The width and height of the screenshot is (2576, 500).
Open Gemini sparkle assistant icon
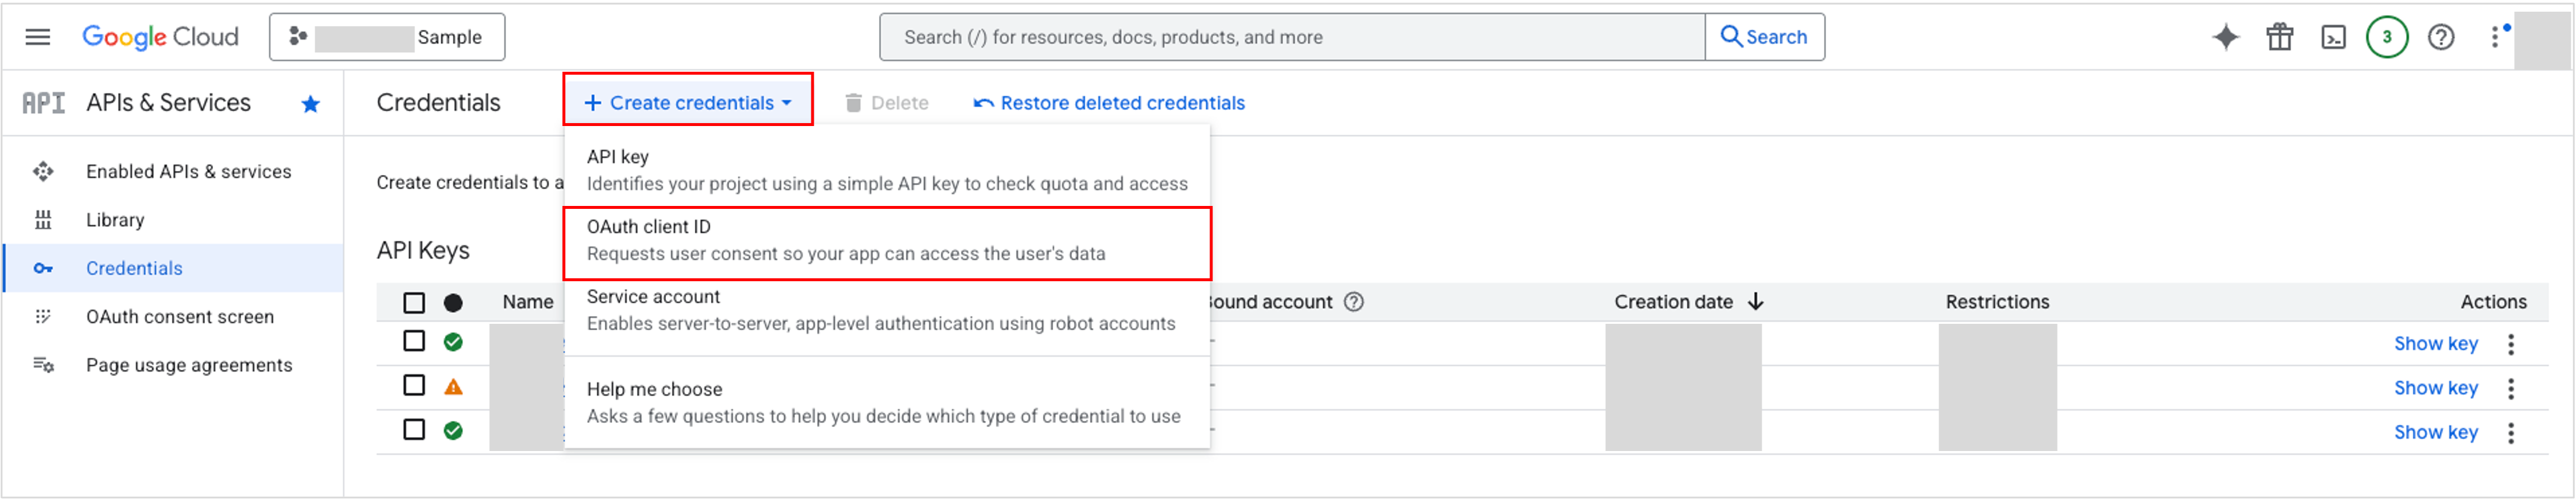pos(2226,37)
